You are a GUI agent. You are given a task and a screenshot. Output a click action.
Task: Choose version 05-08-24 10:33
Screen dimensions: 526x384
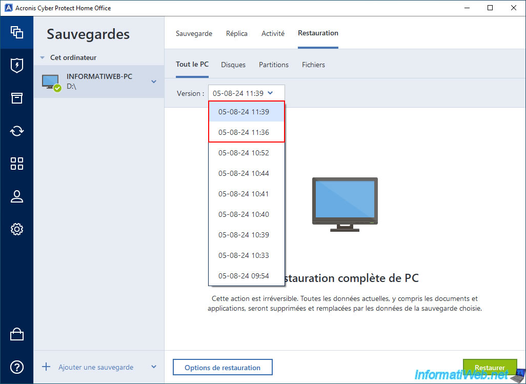pyautogui.click(x=247, y=255)
